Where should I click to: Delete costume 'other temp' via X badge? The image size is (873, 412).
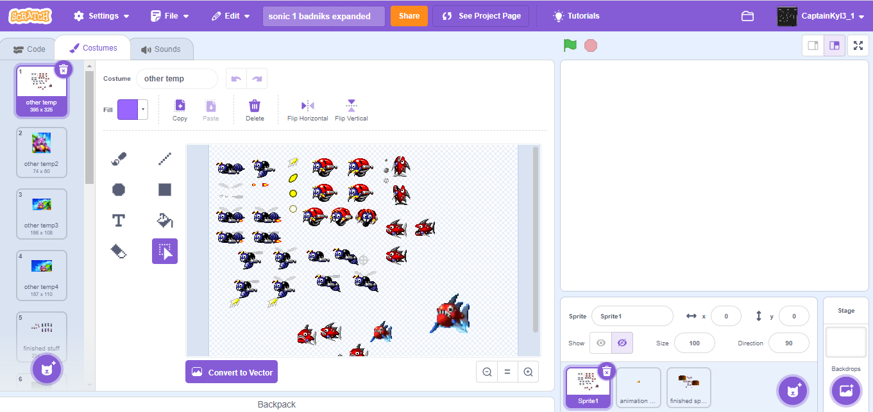[x=63, y=69]
